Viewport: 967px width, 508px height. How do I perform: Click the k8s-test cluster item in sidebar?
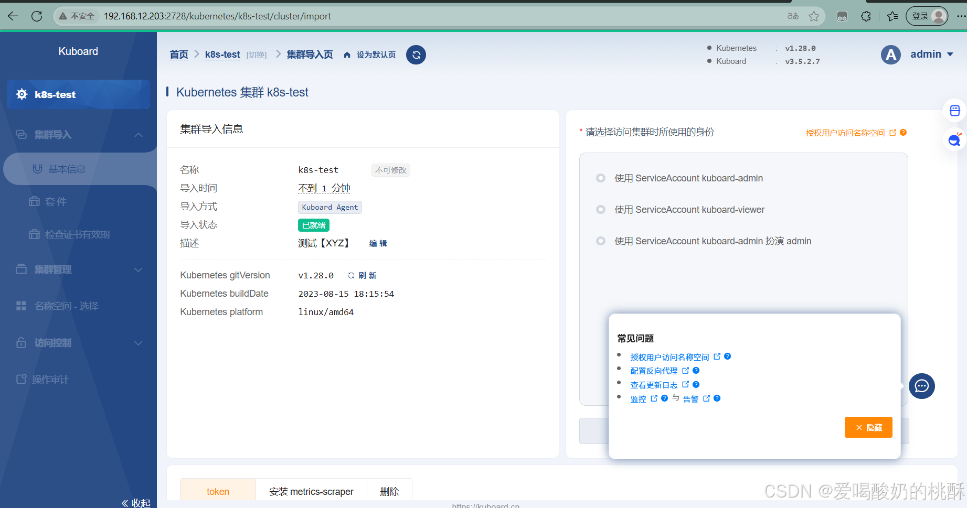pos(79,94)
